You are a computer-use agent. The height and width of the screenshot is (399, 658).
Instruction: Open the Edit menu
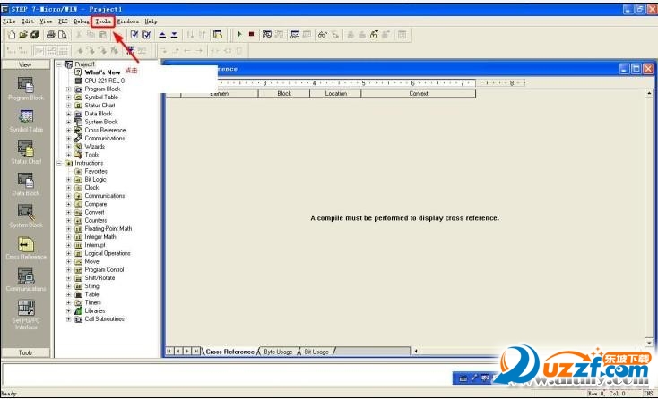27,21
